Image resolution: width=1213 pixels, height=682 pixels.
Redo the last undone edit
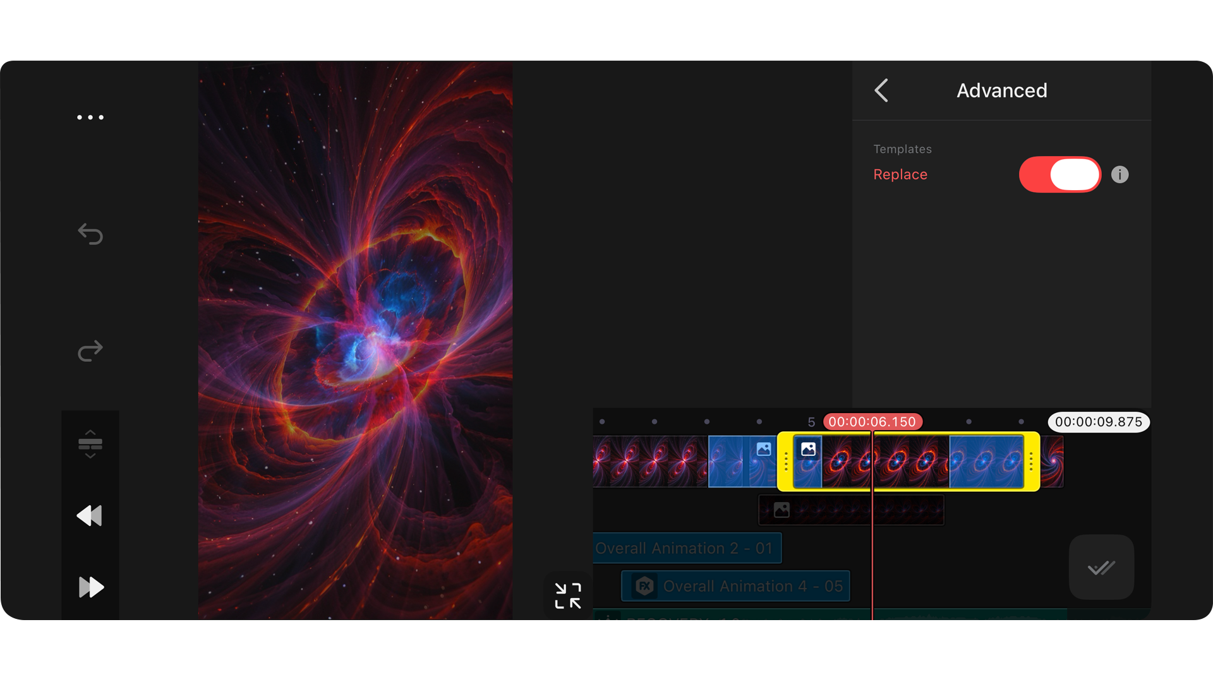(90, 350)
